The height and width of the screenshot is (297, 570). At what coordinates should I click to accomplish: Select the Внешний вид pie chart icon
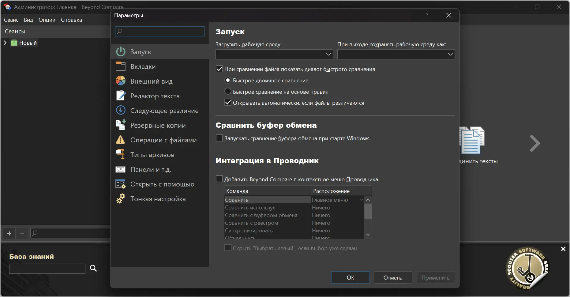121,81
